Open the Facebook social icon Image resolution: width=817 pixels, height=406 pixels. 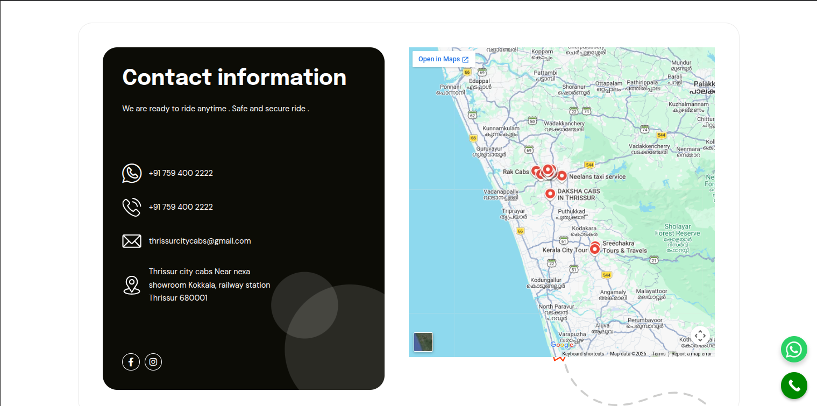pyautogui.click(x=131, y=362)
